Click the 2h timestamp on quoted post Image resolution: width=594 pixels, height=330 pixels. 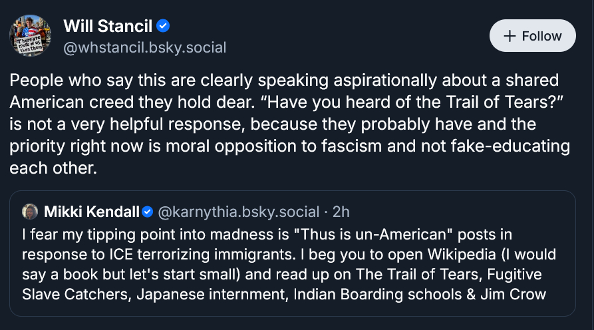click(341, 212)
